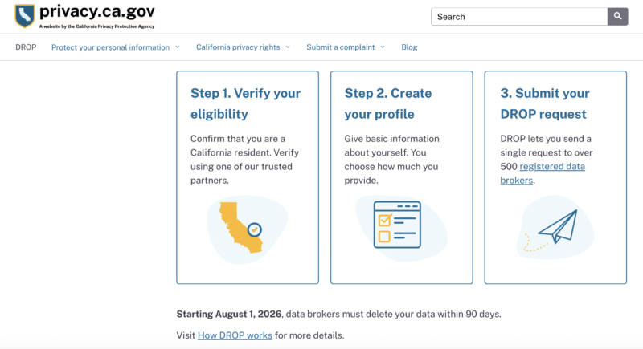The width and height of the screenshot is (643, 349).
Task: Click the 3. Submit your DROP request heading
Action: tap(543, 103)
